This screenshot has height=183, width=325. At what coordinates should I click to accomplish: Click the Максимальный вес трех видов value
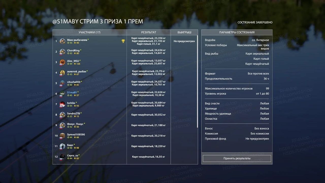(253, 47)
